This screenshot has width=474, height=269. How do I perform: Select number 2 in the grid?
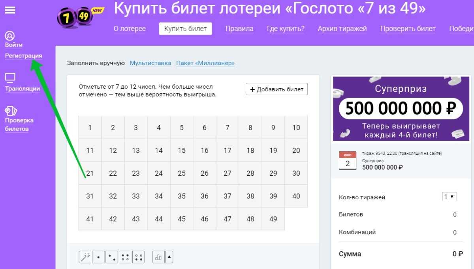[x=113, y=128]
